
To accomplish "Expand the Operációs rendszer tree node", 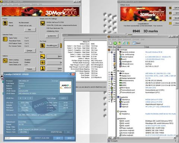I will [x=109, y=74].
